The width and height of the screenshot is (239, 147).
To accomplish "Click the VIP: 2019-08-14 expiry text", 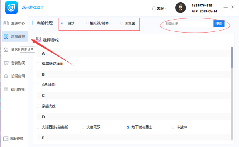I will tap(204, 11).
